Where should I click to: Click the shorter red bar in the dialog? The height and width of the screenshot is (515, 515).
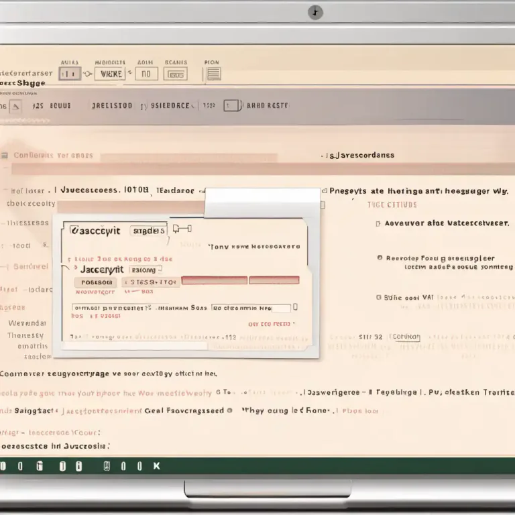(274, 280)
